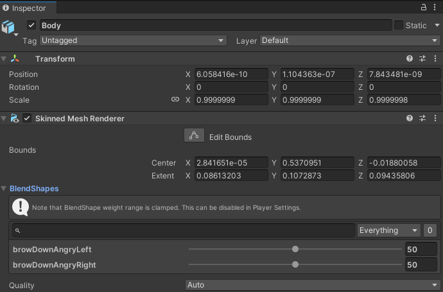Click the 0 reset button beside Everything

pos(430,230)
